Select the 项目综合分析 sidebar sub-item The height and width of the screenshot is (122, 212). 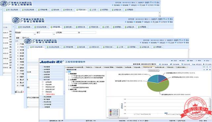coord(50,87)
